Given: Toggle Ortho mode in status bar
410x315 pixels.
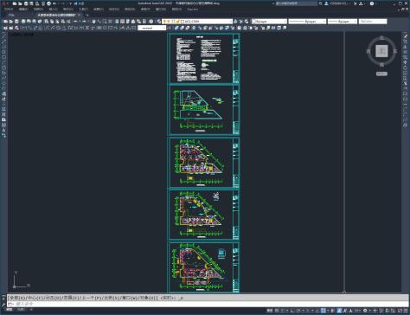Looking at the screenshot, I should [x=291, y=311].
